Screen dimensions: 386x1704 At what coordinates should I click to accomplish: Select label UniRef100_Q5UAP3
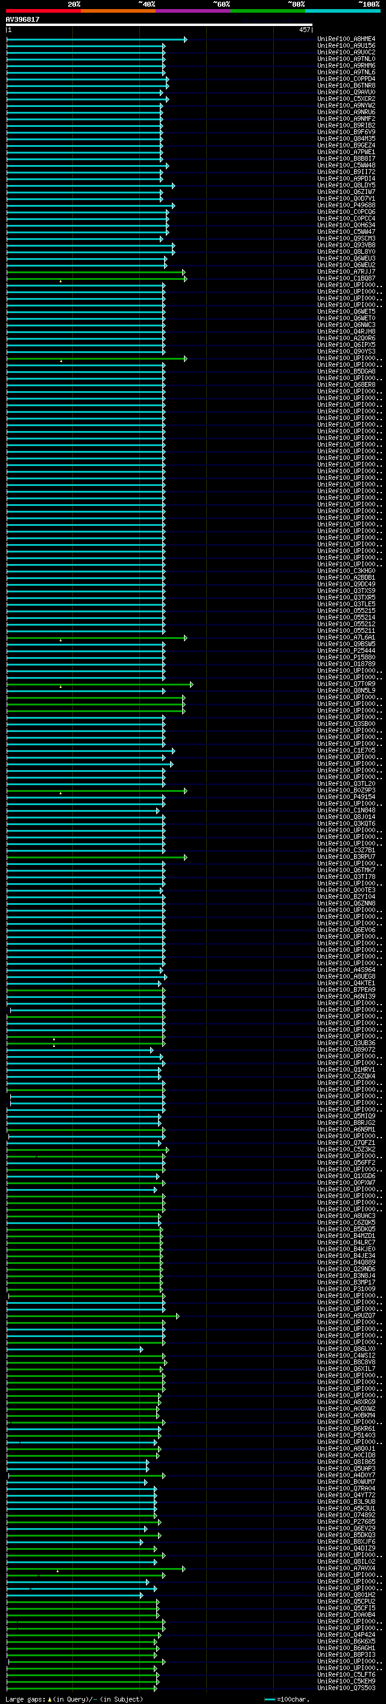click(x=346, y=1468)
